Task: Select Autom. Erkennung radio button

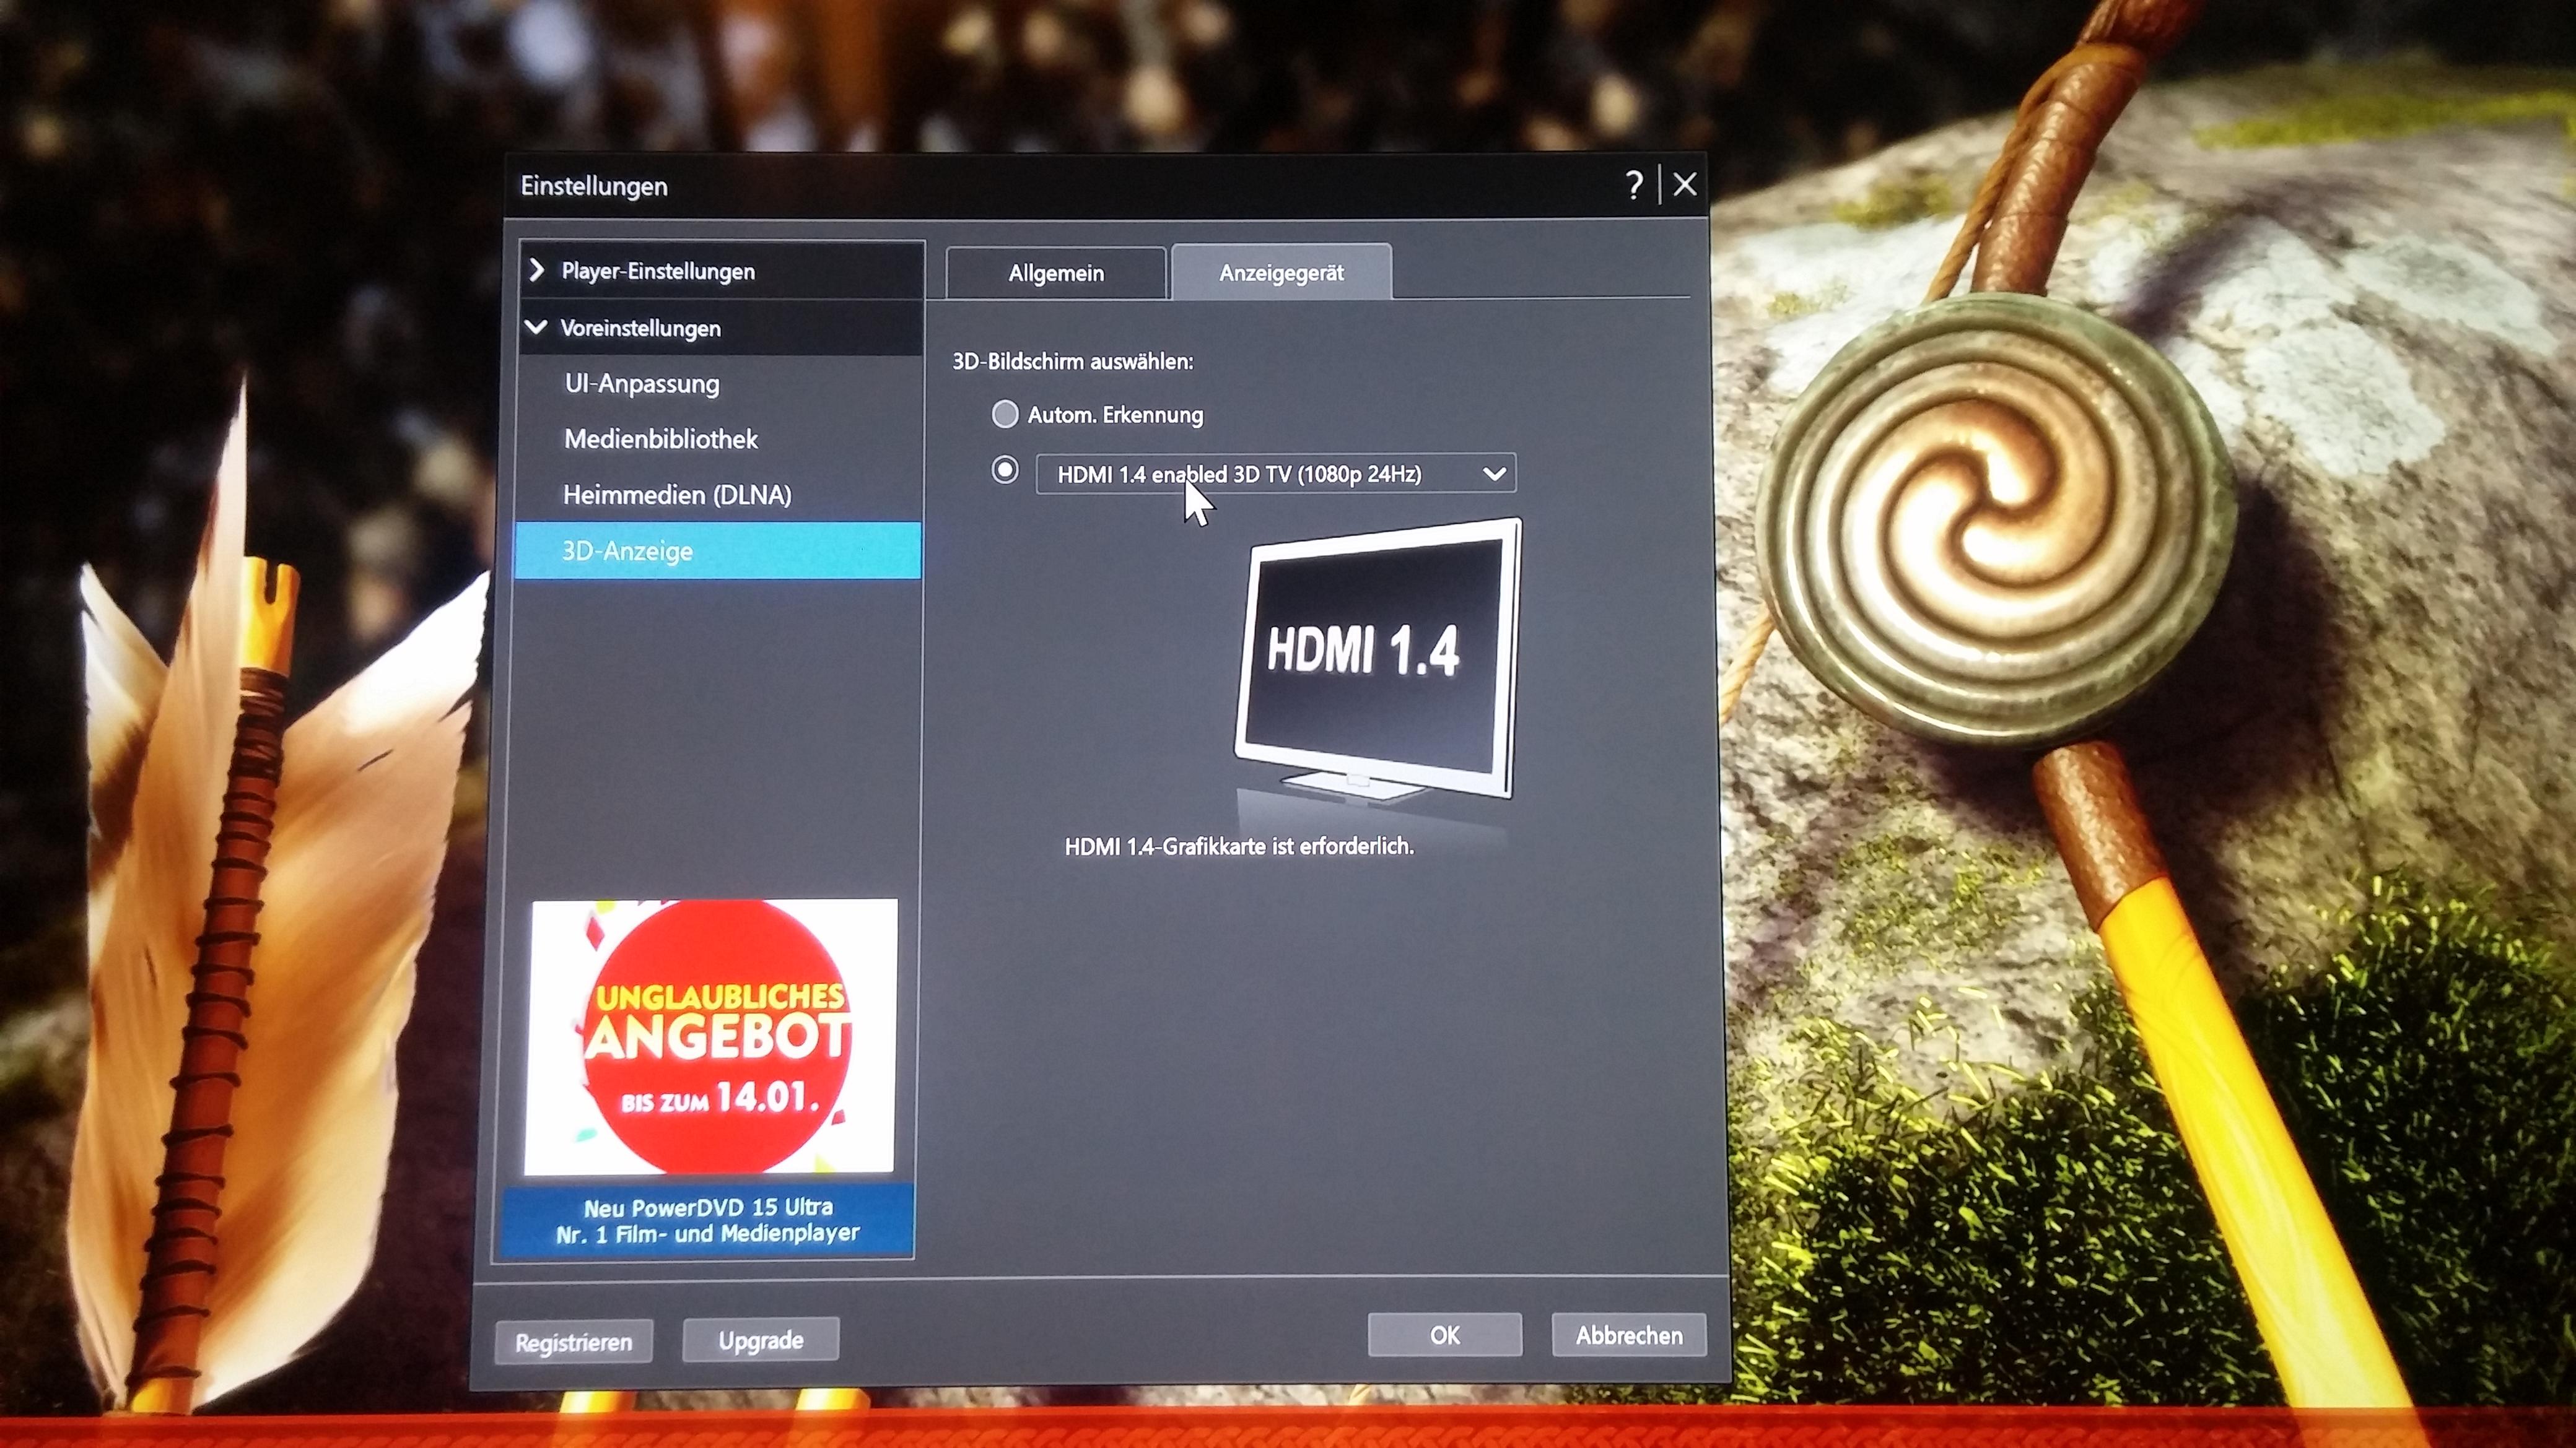Action: [x=1005, y=414]
